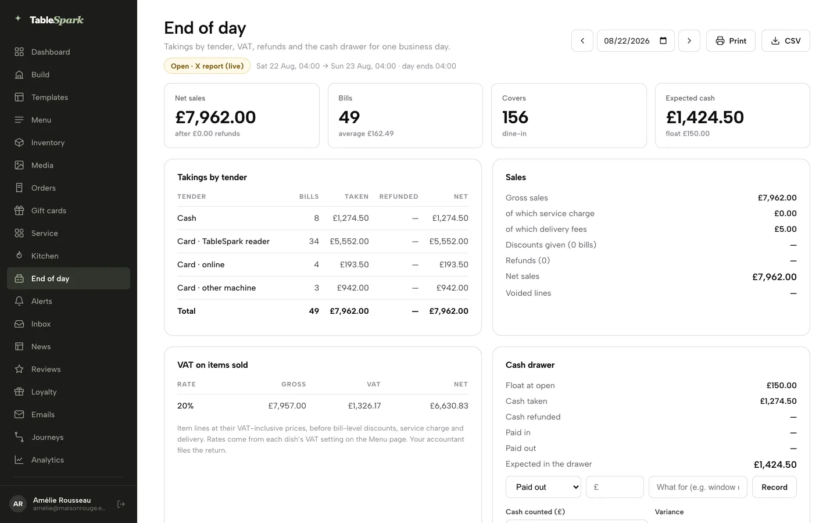Viewport: 837px width, 523px height.
Task: Click the Build house icon
Action: tap(19, 74)
